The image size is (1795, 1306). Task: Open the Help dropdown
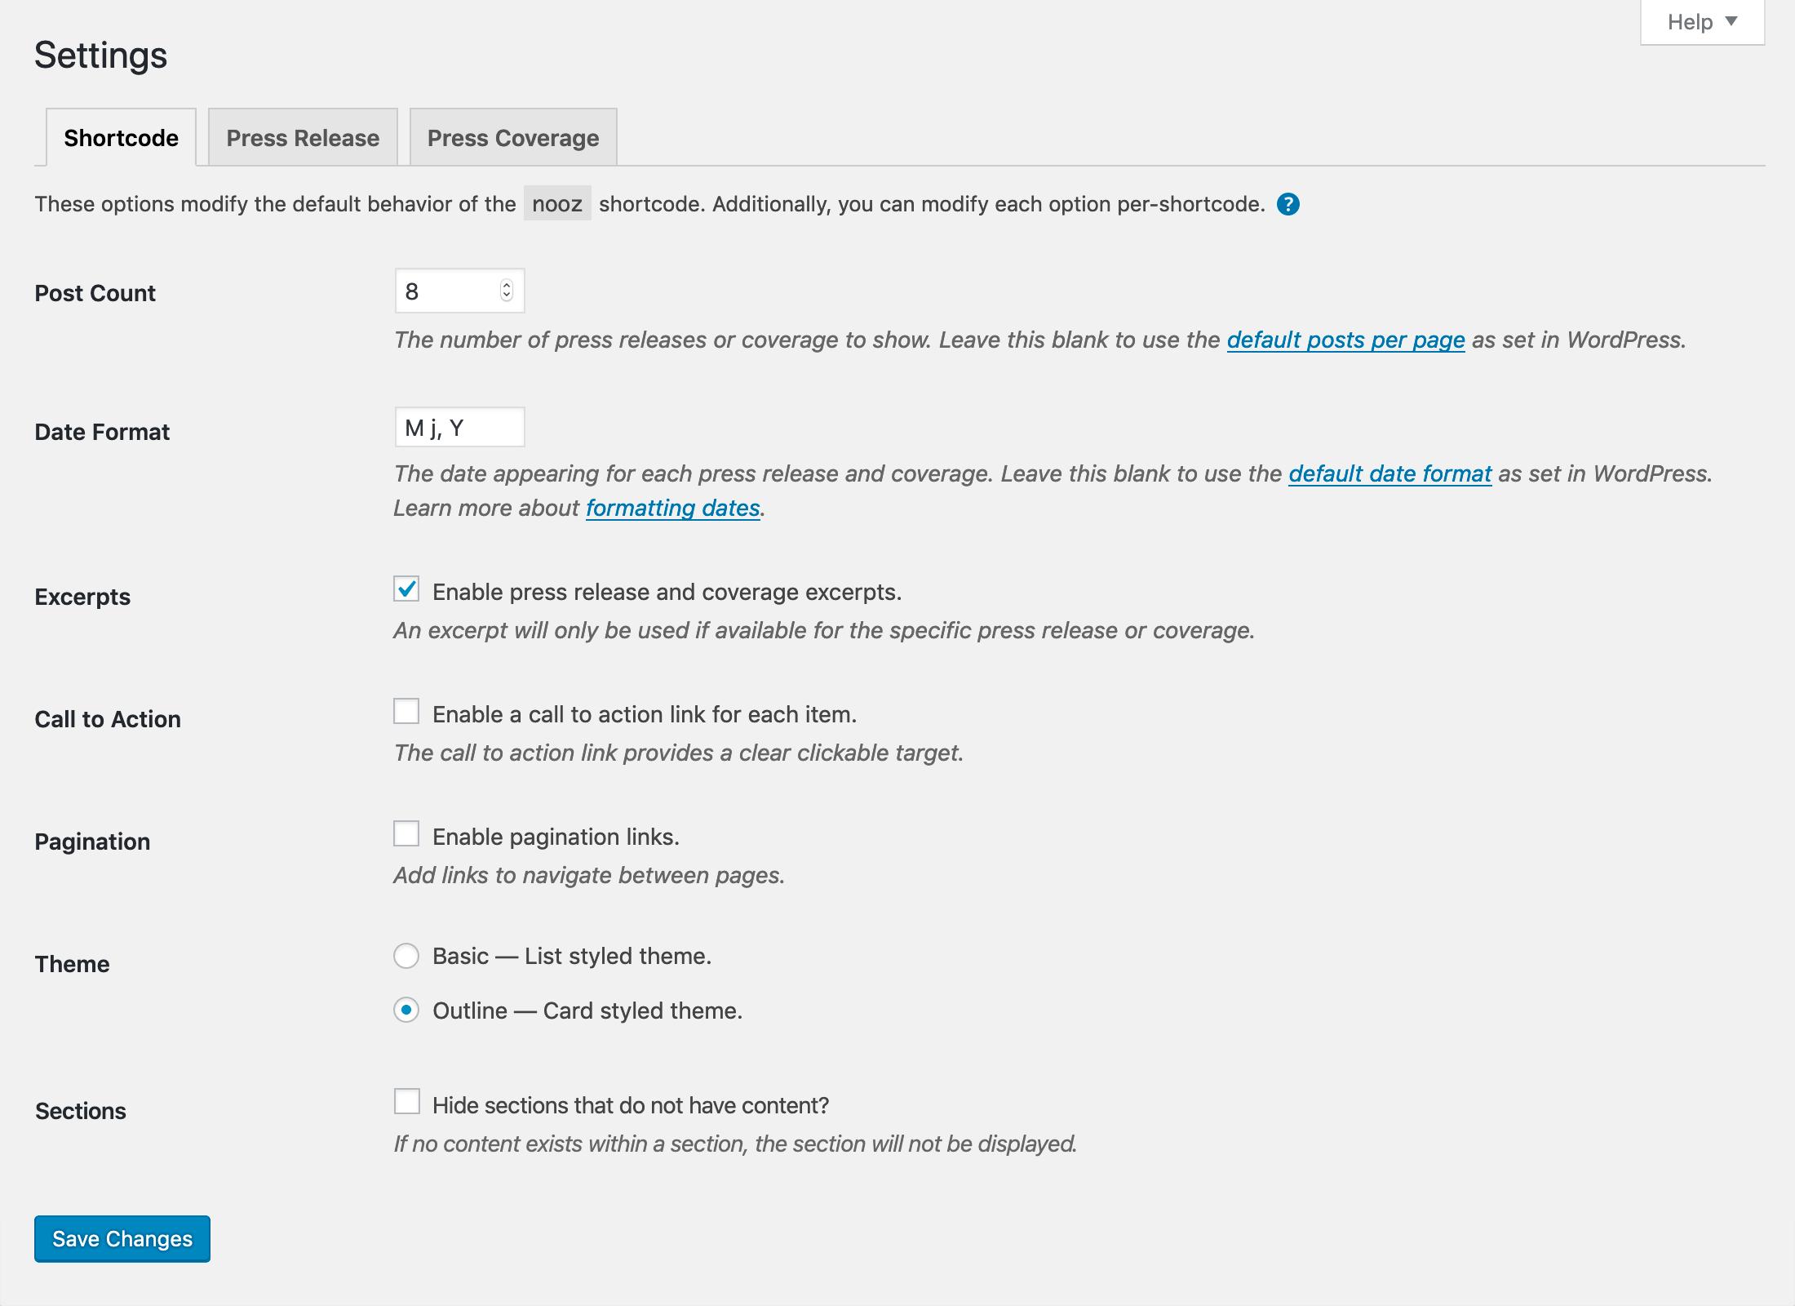click(1702, 22)
